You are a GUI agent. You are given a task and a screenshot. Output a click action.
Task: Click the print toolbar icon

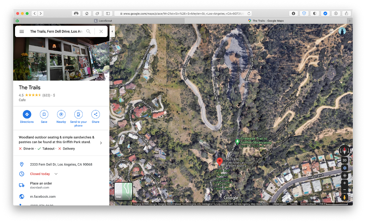click(x=76, y=14)
